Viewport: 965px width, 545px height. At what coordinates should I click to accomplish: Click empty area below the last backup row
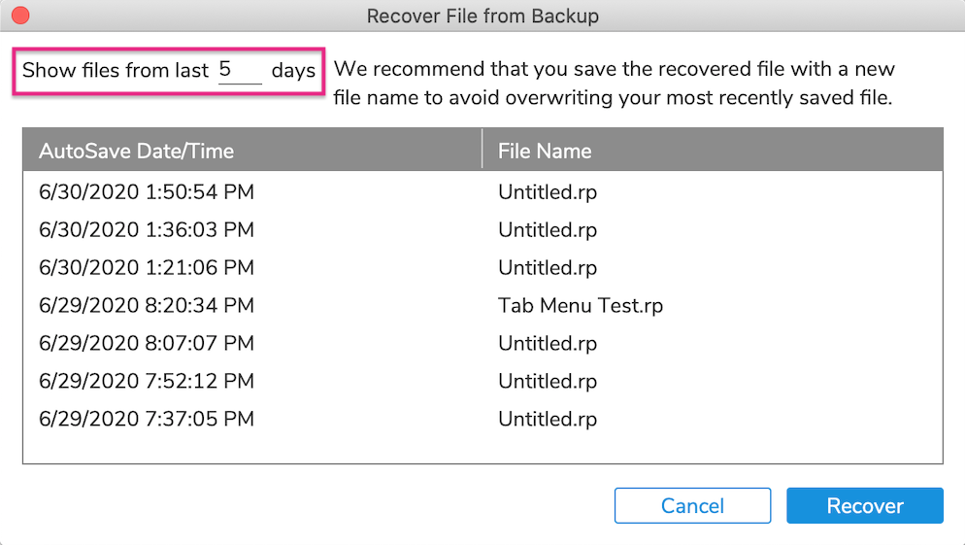482,450
